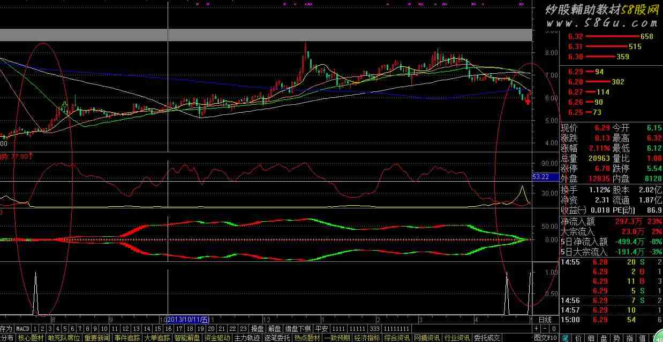Click the 日线 period selector
663x342 pixels.
(545, 319)
